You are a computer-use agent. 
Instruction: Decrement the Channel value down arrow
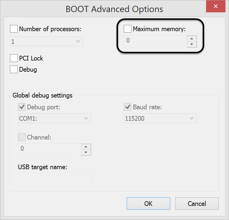(86, 152)
